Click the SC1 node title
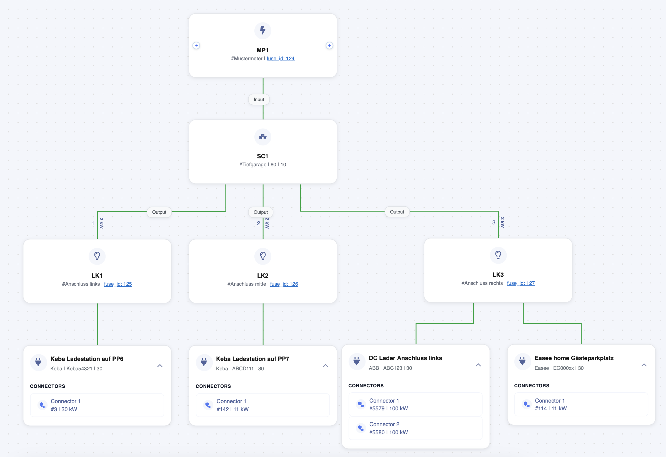666x457 pixels. (x=262, y=156)
